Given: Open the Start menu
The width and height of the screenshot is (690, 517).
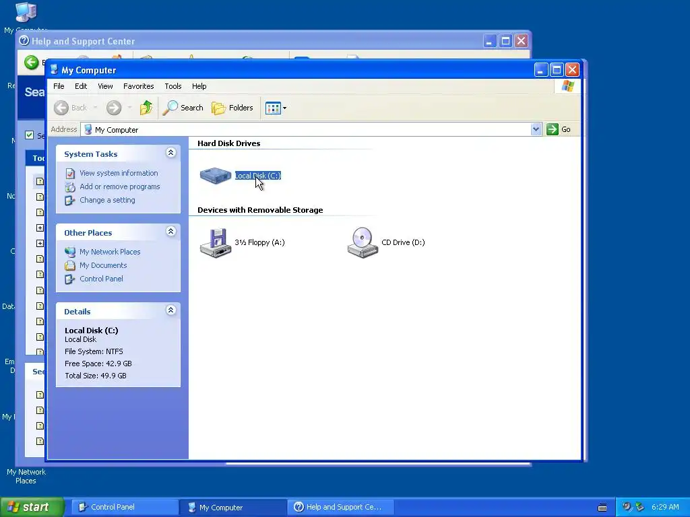Looking at the screenshot, I should [31, 507].
